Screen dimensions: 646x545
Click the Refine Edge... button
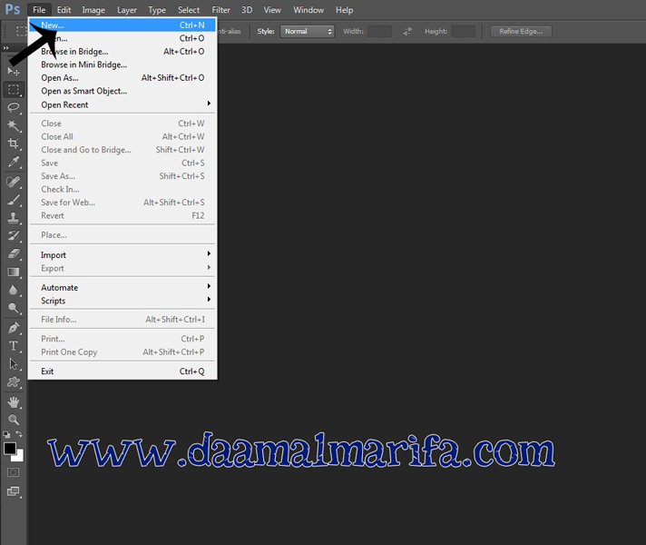(521, 32)
